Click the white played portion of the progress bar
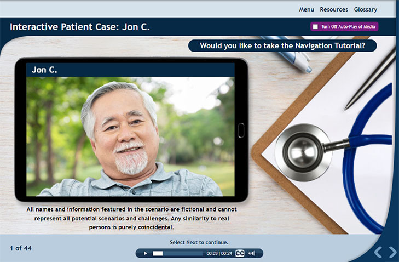The width and height of the screenshot is (399, 262). [158, 253]
